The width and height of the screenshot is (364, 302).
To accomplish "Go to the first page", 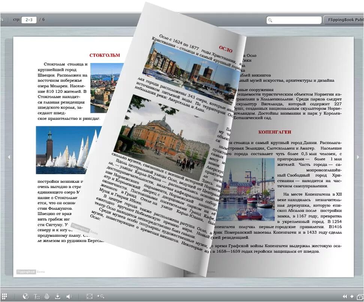I will point(345,296).
